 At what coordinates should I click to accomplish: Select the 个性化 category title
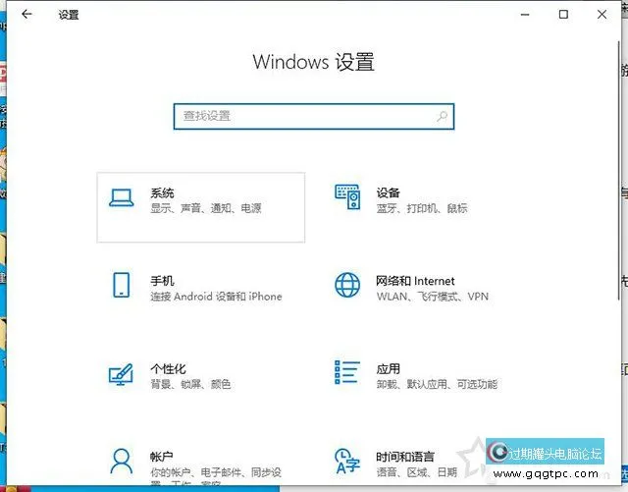pos(168,369)
